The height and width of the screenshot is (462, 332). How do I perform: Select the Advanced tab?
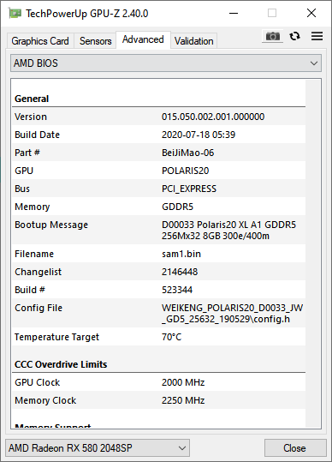143,39
